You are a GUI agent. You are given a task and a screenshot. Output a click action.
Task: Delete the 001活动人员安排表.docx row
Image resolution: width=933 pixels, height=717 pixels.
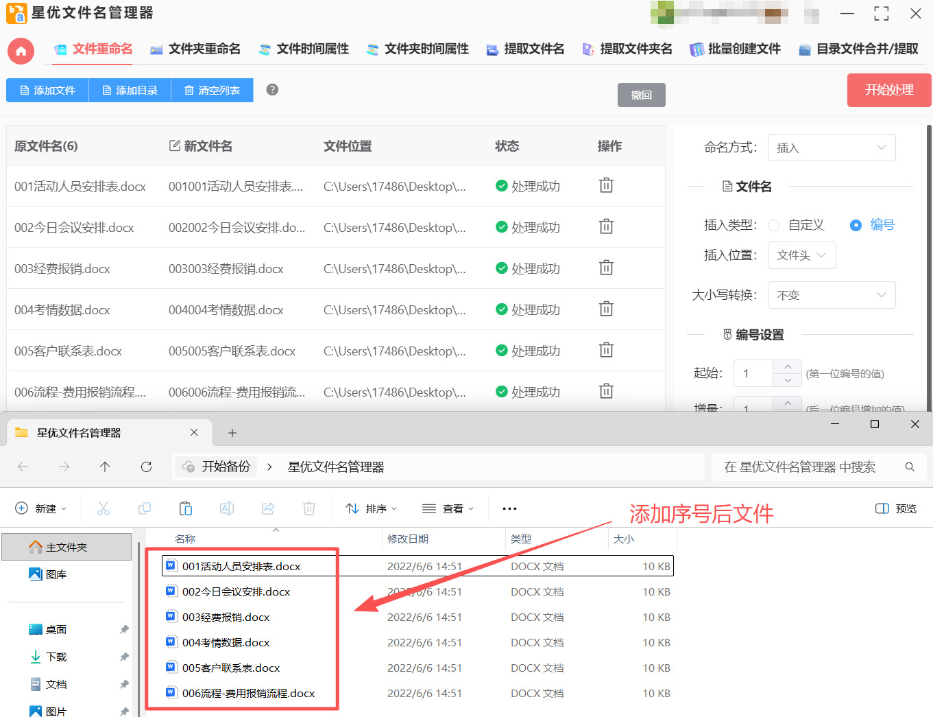tap(606, 185)
